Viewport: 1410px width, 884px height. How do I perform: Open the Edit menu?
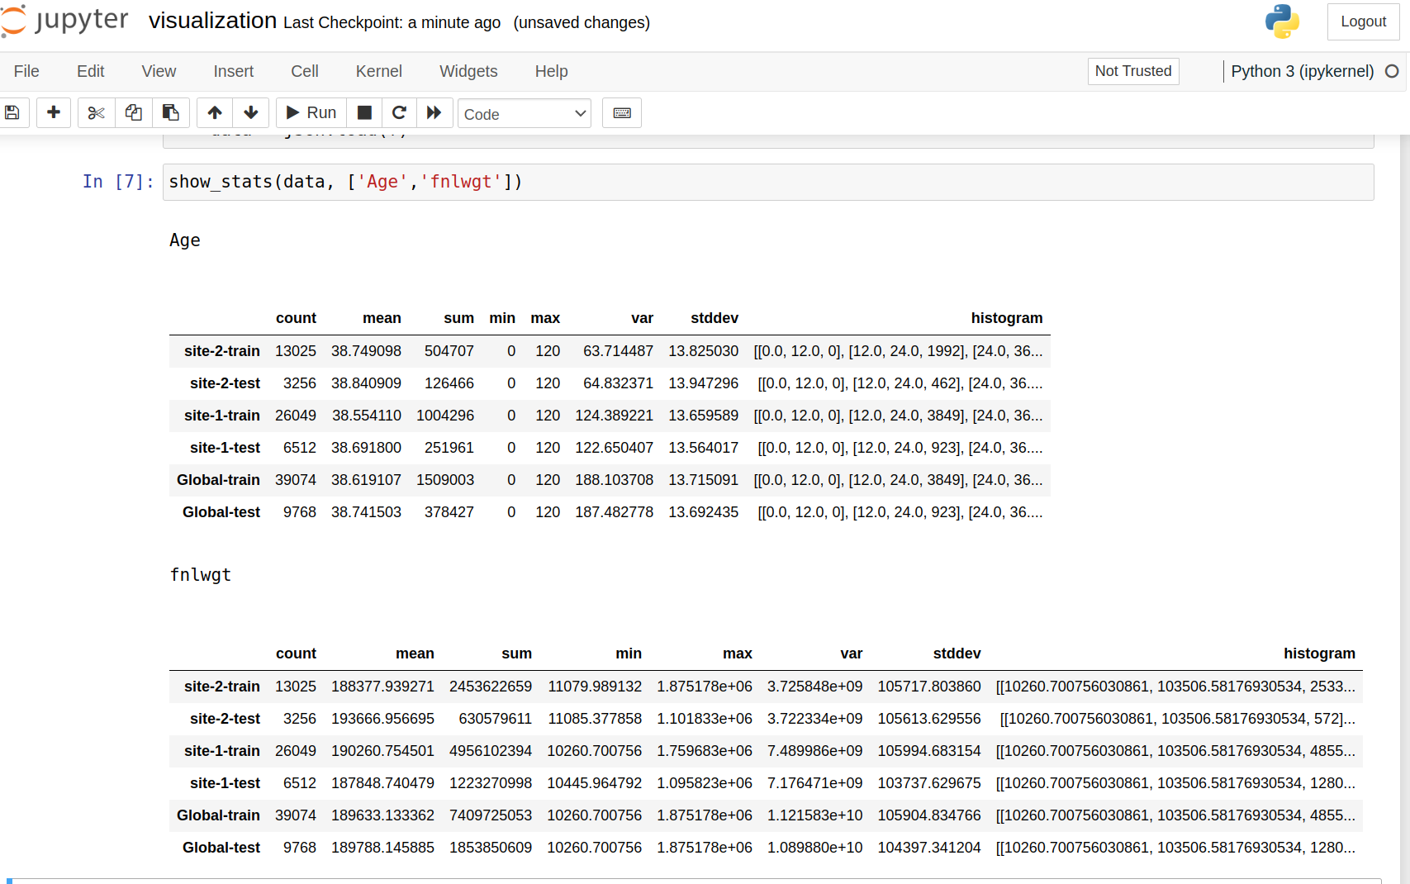click(90, 71)
